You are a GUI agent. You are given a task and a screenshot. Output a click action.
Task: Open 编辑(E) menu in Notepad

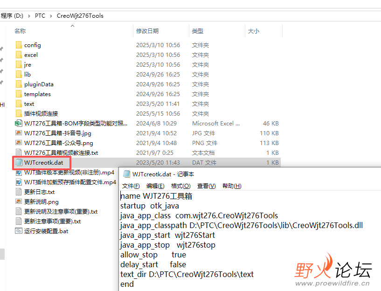click(x=155, y=186)
